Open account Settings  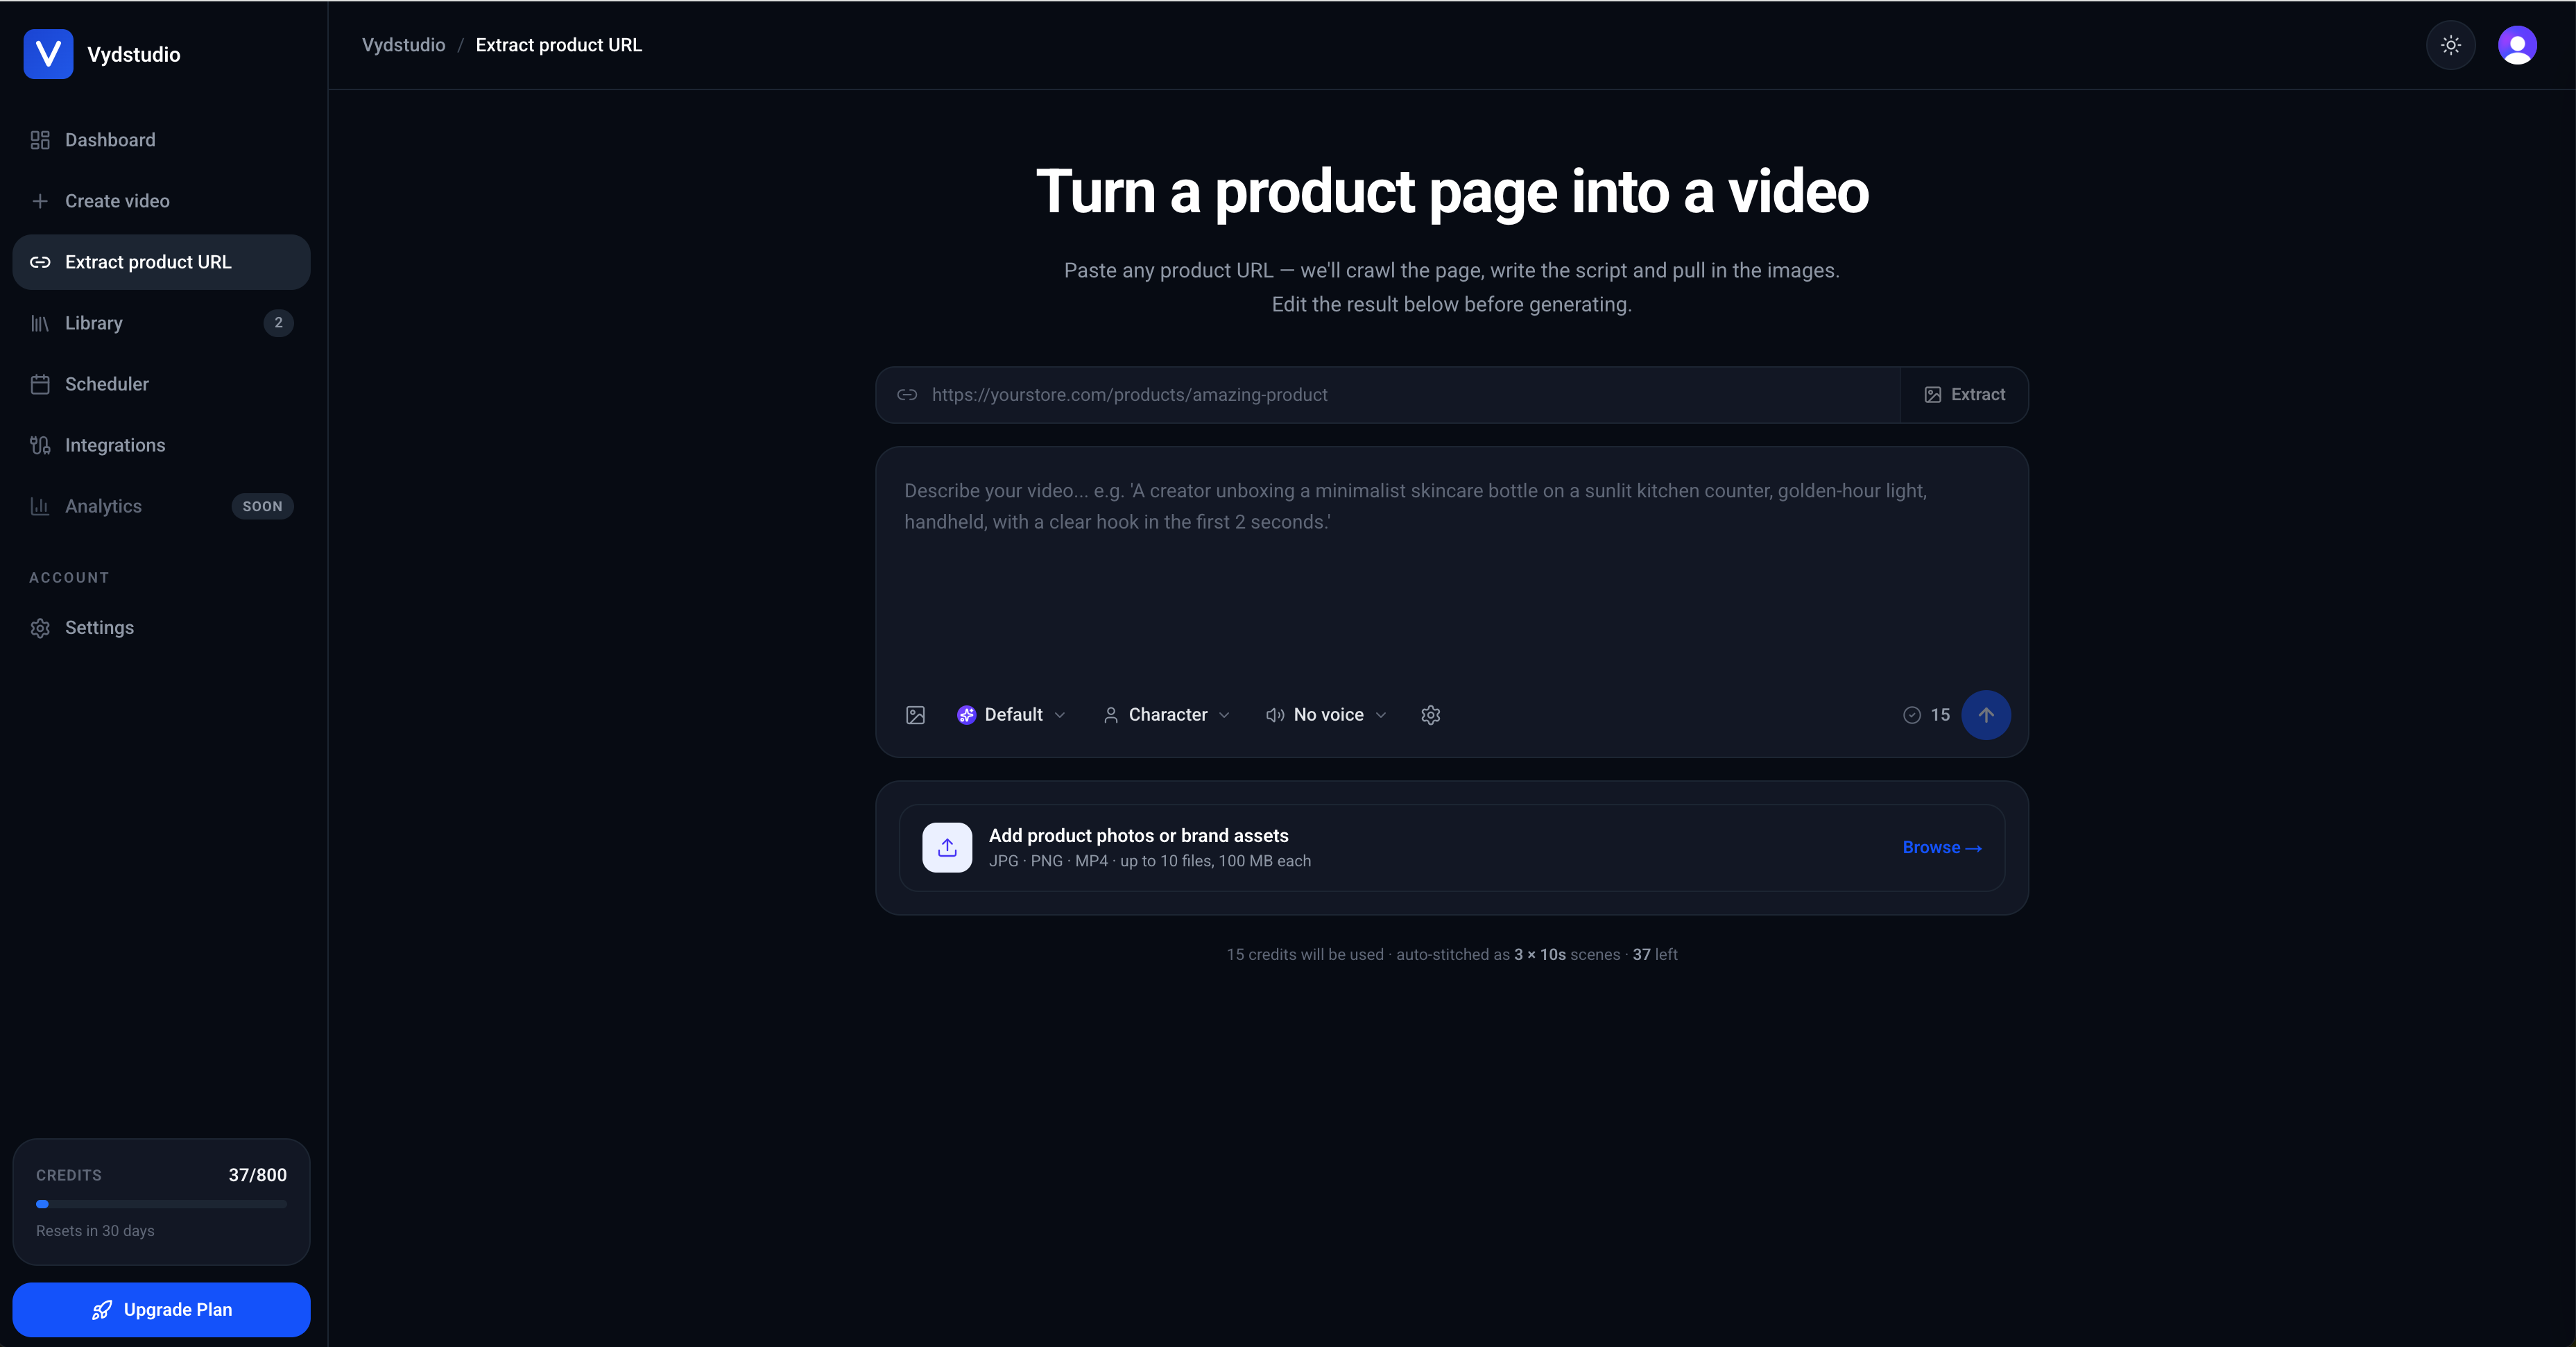pyautogui.click(x=161, y=628)
